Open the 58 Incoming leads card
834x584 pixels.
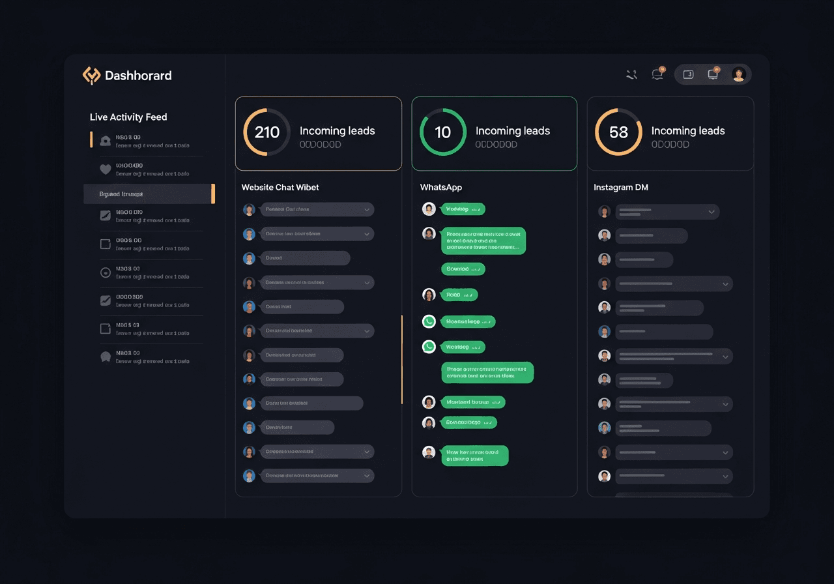[x=670, y=134]
